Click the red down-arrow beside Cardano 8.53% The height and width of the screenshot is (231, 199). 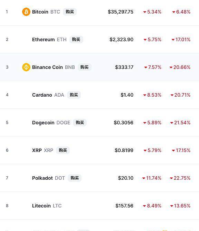click(x=145, y=95)
